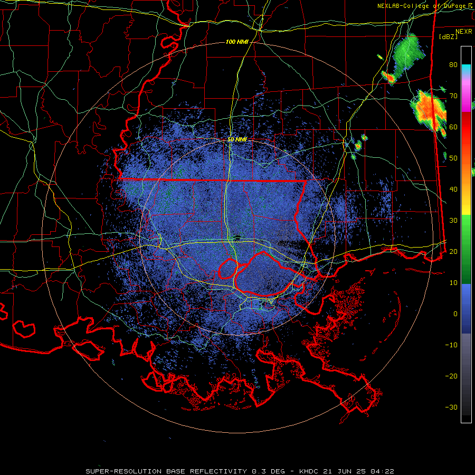
Task: Click the 10 dBZ scale value
Action: pos(453,283)
